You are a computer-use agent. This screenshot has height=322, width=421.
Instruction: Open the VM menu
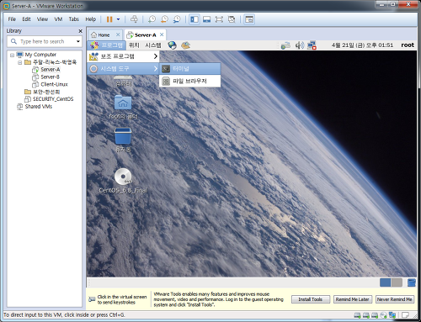[x=58, y=19]
